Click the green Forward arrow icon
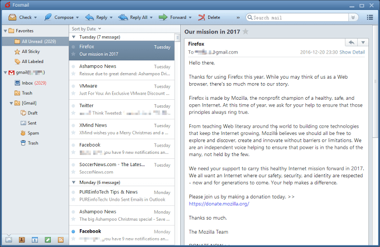This screenshot has width=380, height=247. (x=163, y=17)
